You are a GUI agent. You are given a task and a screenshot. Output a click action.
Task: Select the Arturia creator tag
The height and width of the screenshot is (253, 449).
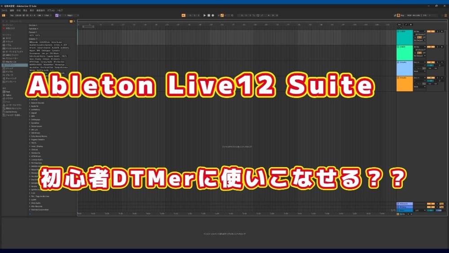(32, 48)
